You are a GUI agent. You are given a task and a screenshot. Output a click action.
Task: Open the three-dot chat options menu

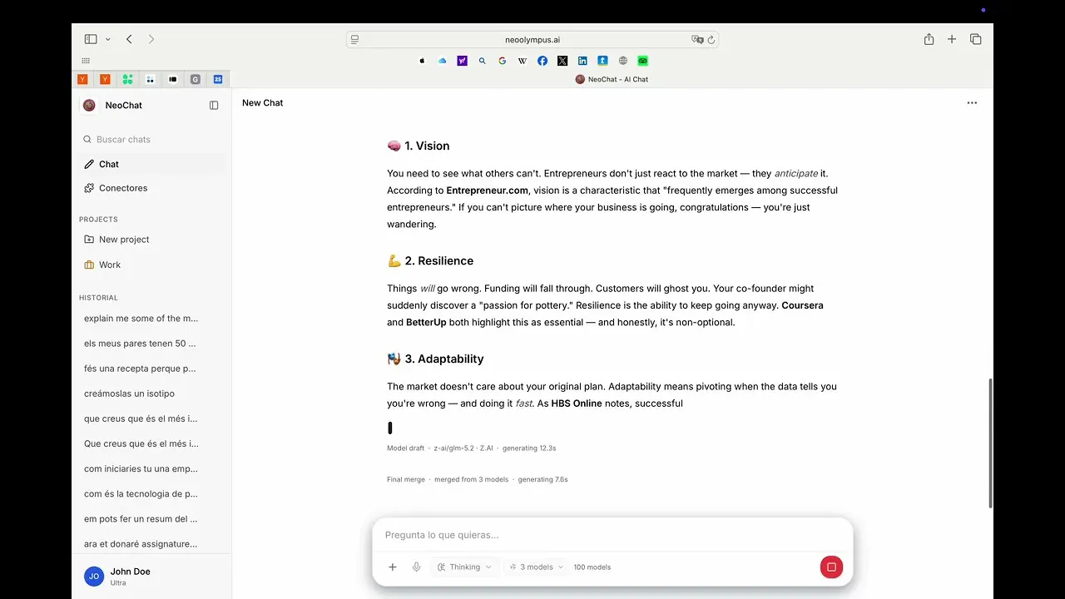click(972, 103)
